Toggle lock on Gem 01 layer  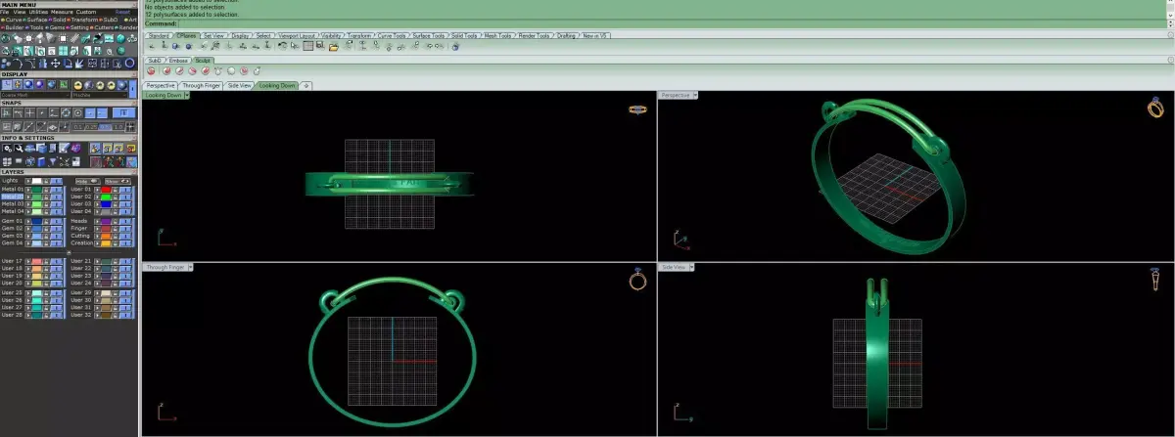(46, 222)
